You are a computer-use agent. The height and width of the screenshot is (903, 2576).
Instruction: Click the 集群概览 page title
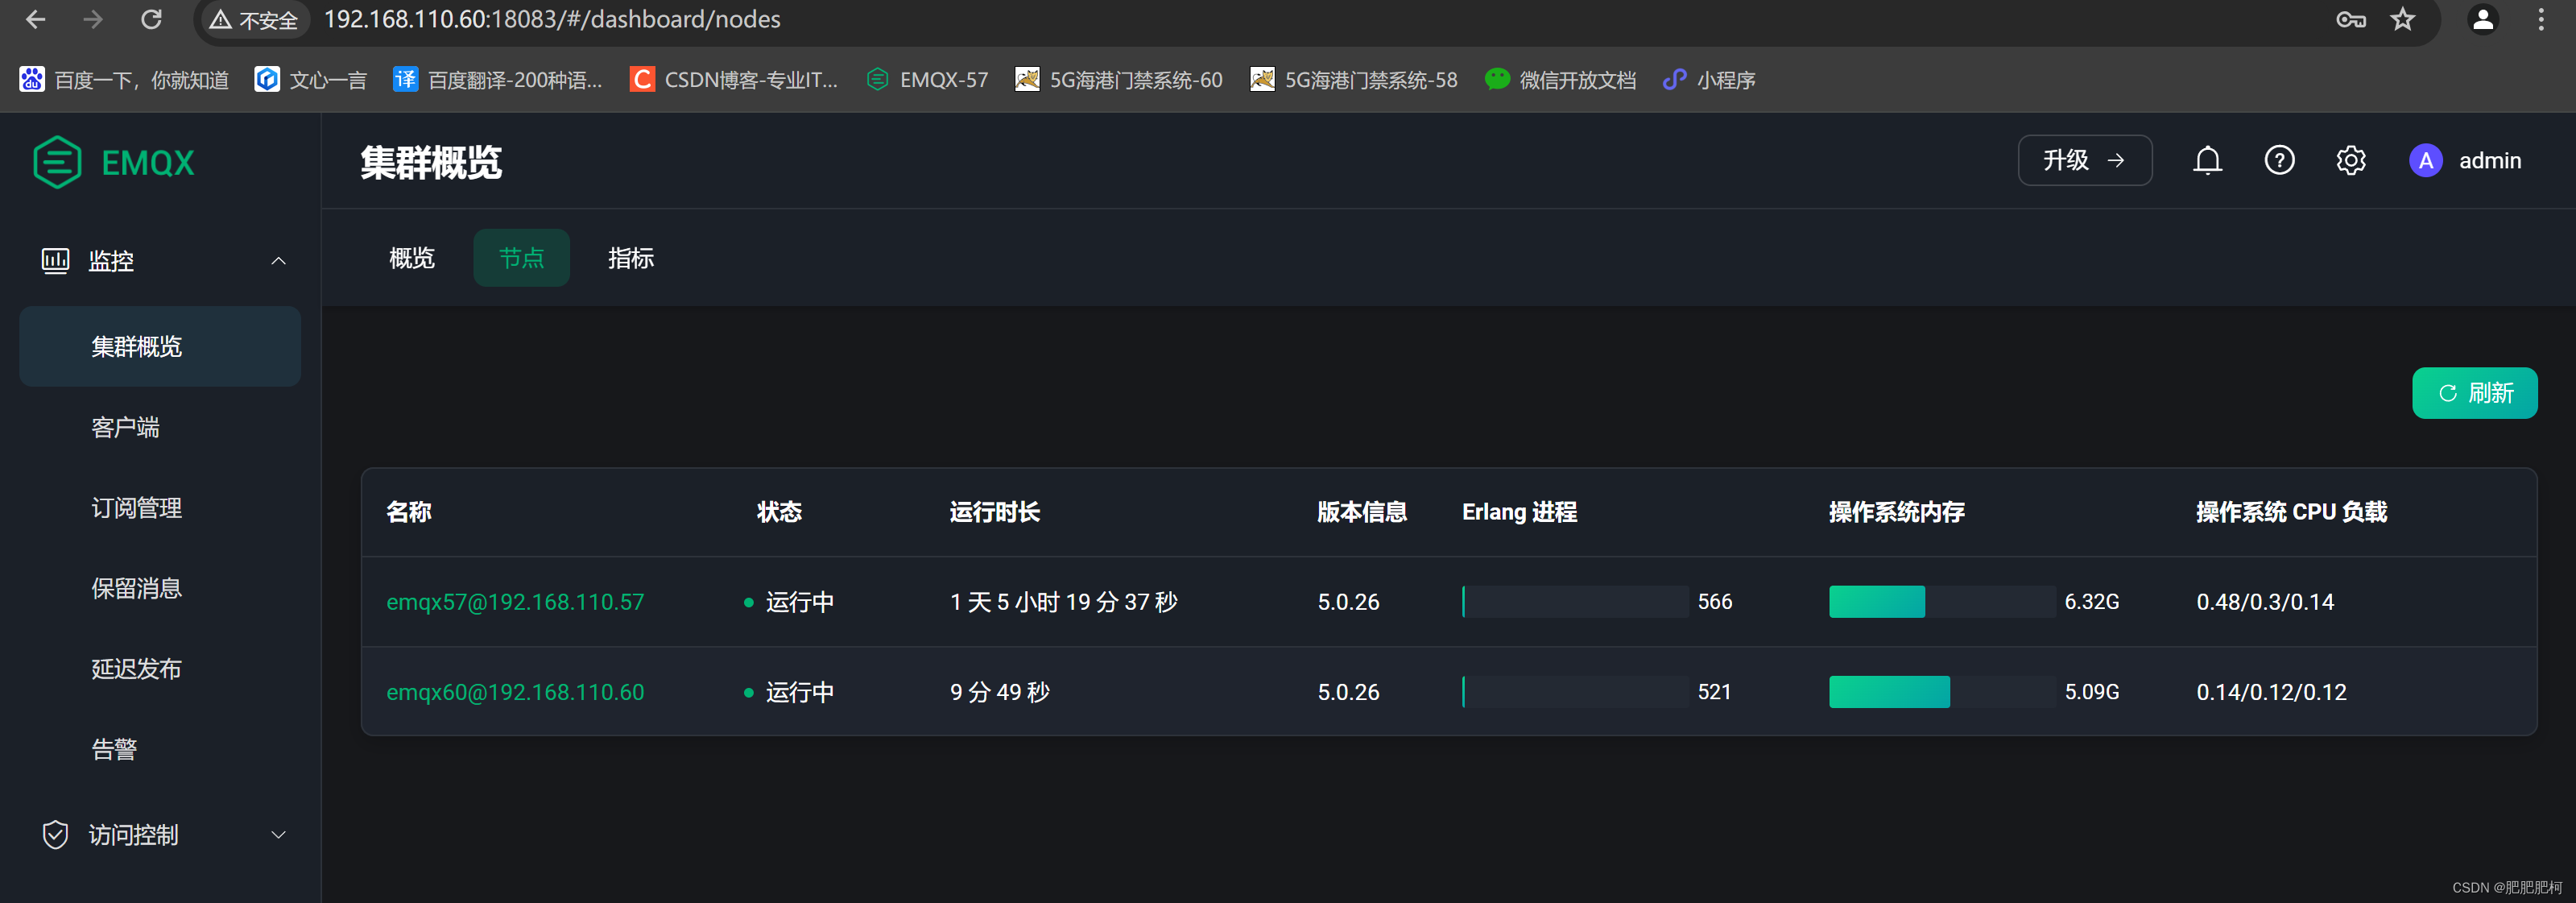431,162
